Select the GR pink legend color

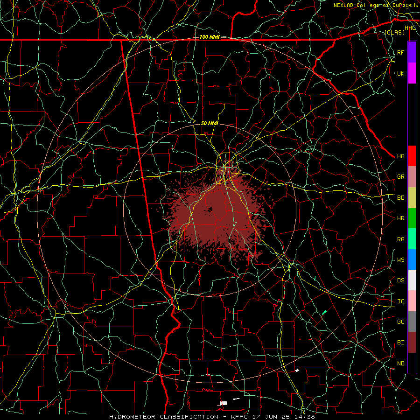click(412, 176)
